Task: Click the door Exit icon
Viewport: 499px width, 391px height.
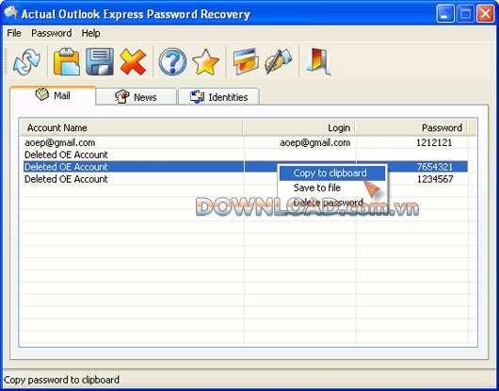Action: [318, 61]
